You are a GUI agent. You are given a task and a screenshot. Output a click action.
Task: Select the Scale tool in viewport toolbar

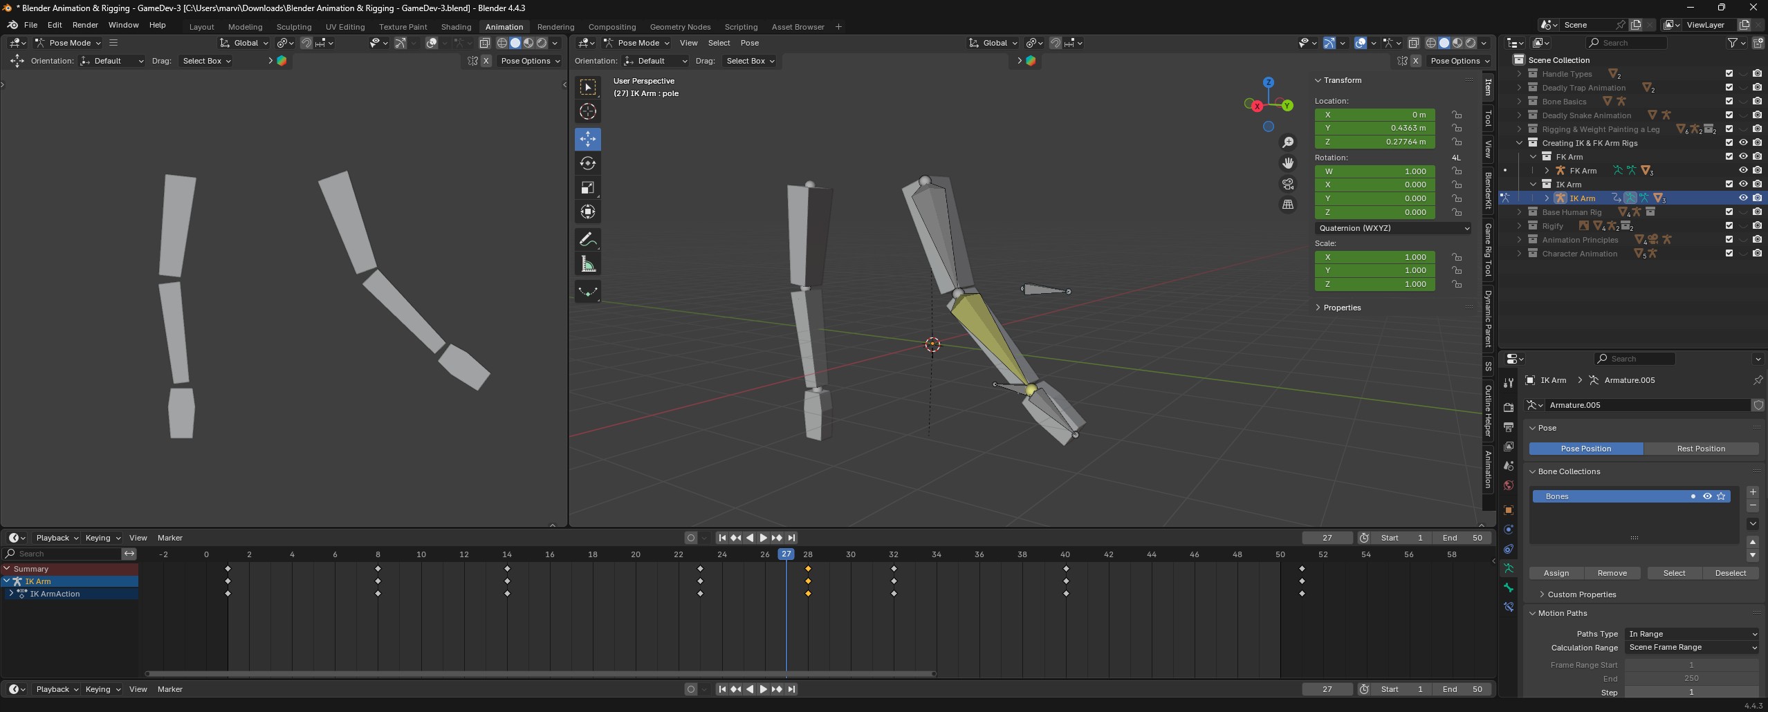point(587,188)
